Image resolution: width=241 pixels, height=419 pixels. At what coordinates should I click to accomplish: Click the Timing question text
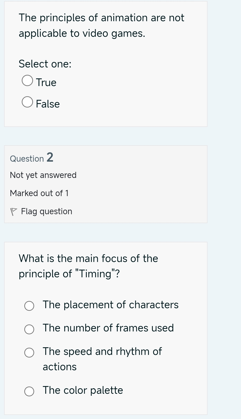[x=88, y=266]
